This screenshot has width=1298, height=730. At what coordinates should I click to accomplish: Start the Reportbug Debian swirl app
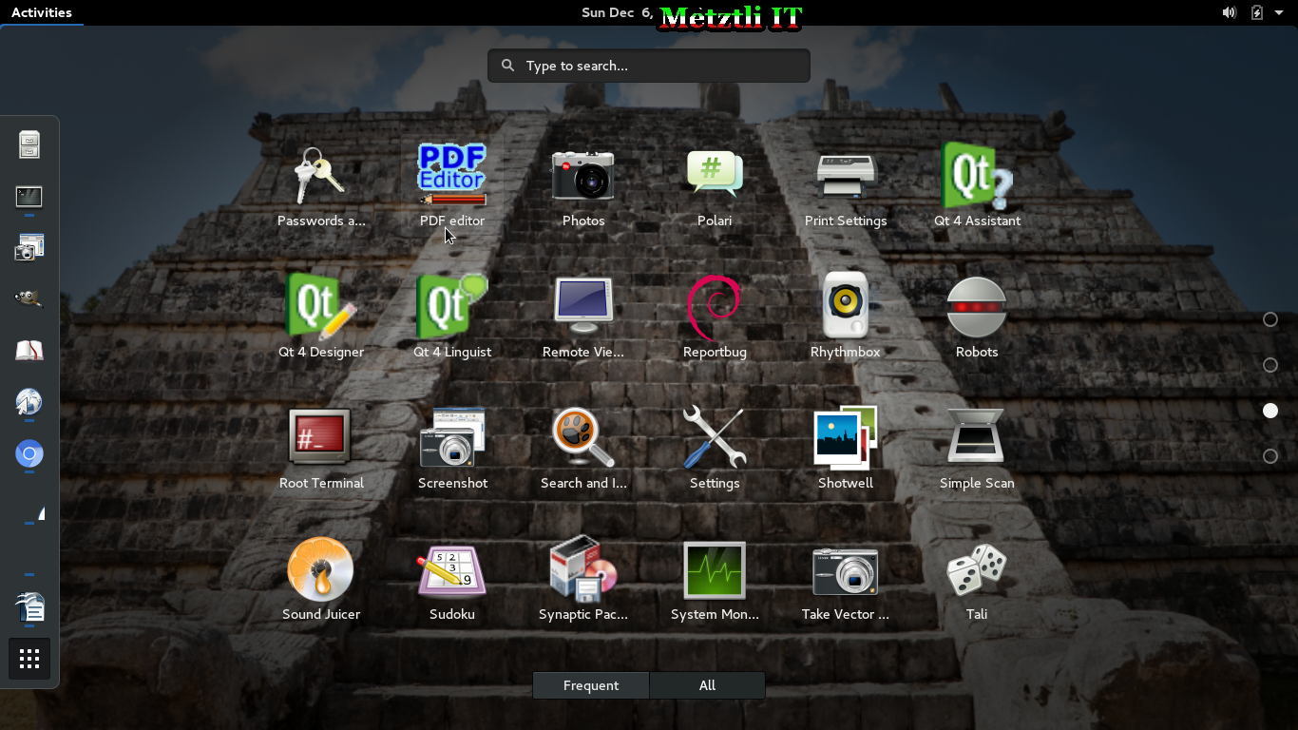[715, 307]
